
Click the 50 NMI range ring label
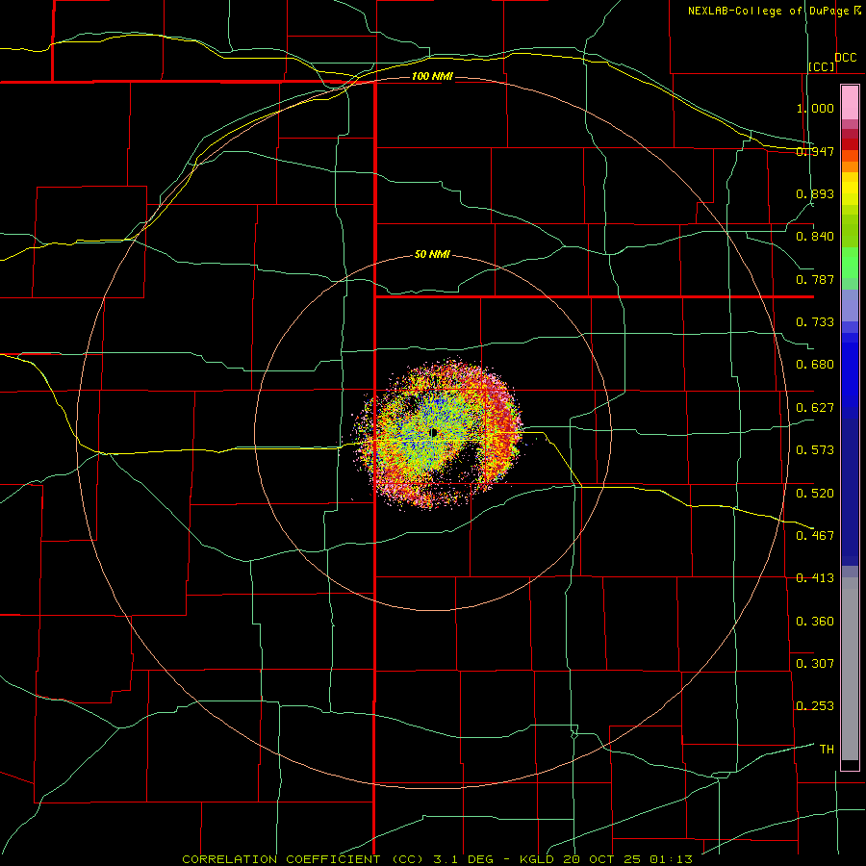point(432,254)
